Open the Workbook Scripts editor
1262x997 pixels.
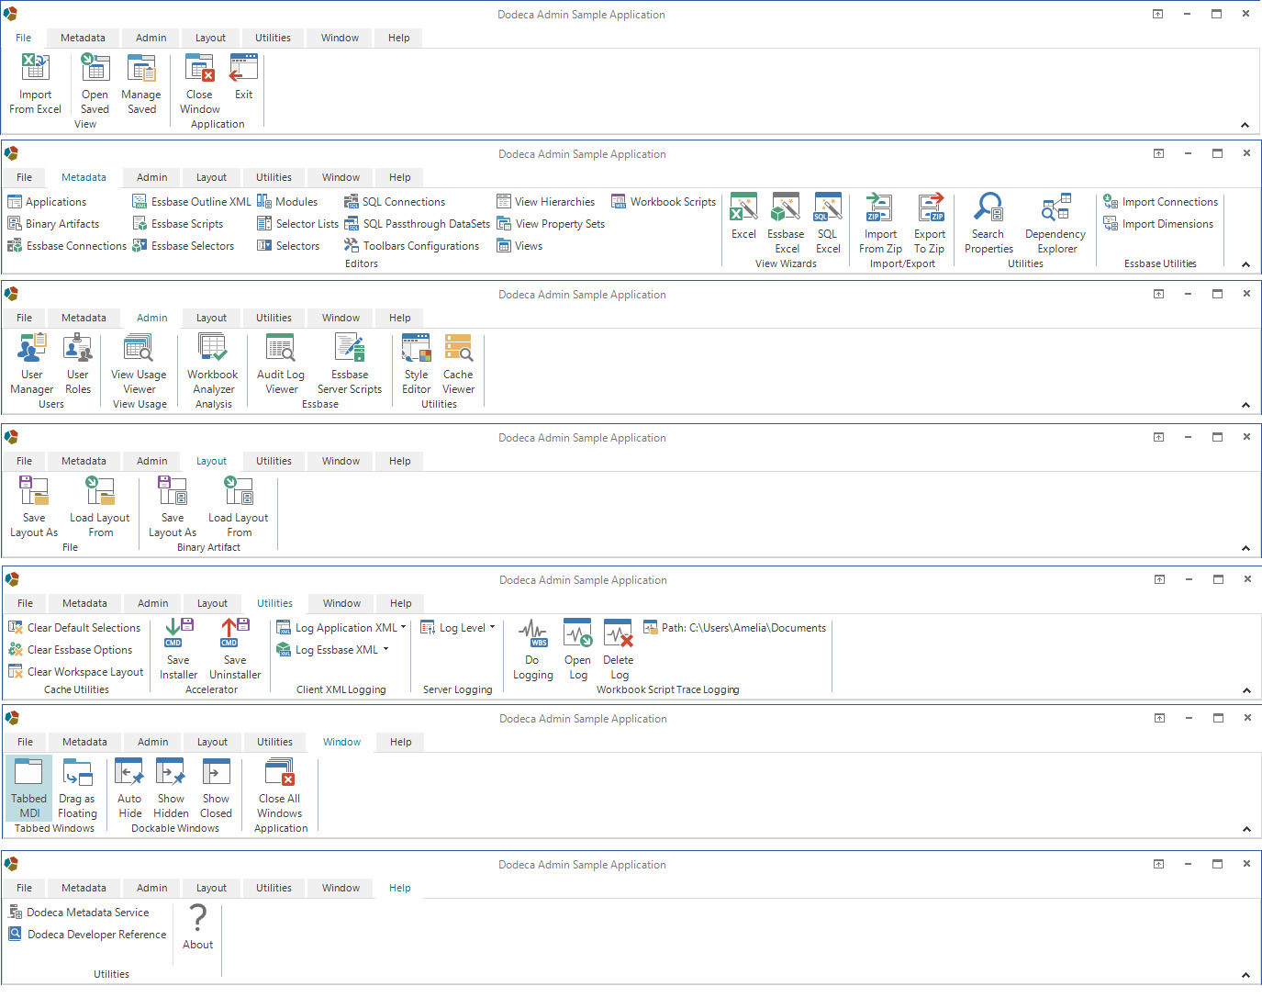[x=664, y=202]
